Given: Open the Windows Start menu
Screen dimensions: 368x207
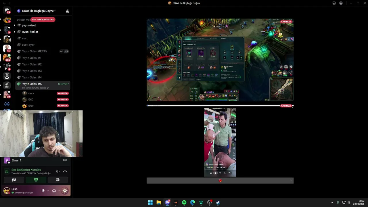Looking at the screenshot, I should tap(150, 202).
